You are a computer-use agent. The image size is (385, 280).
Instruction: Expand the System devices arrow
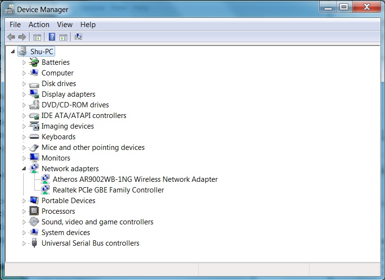tap(24, 233)
